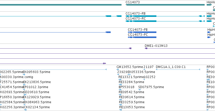The height and width of the screenshot is (111, 215).
Task: Open the RE33284.5prime EST label
Action: [x=131, y=82]
